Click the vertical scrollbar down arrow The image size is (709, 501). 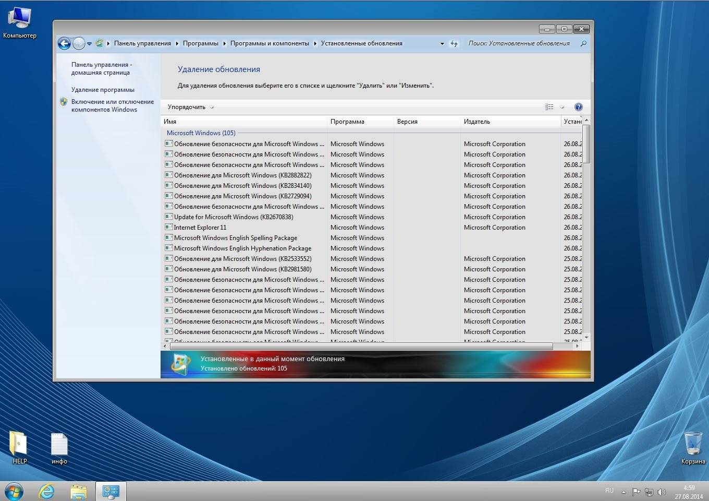586,338
